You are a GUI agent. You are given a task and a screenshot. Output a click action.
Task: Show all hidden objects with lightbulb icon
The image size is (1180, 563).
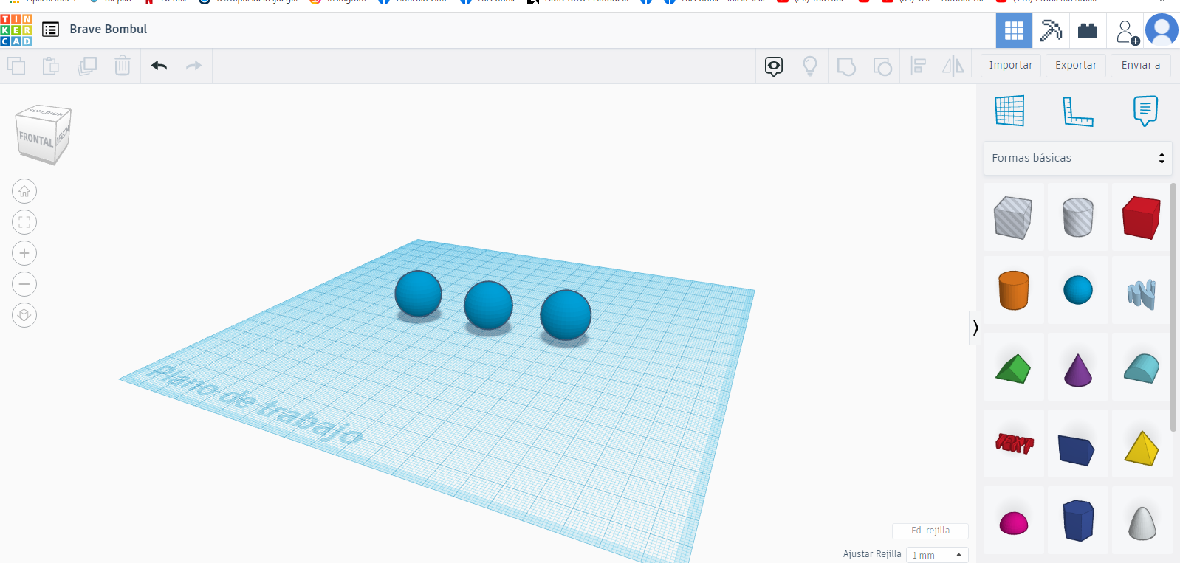pyautogui.click(x=810, y=66)
